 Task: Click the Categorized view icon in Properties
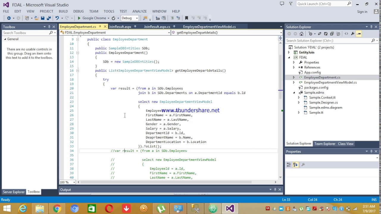pyautogui.click(x=289, y=165)
